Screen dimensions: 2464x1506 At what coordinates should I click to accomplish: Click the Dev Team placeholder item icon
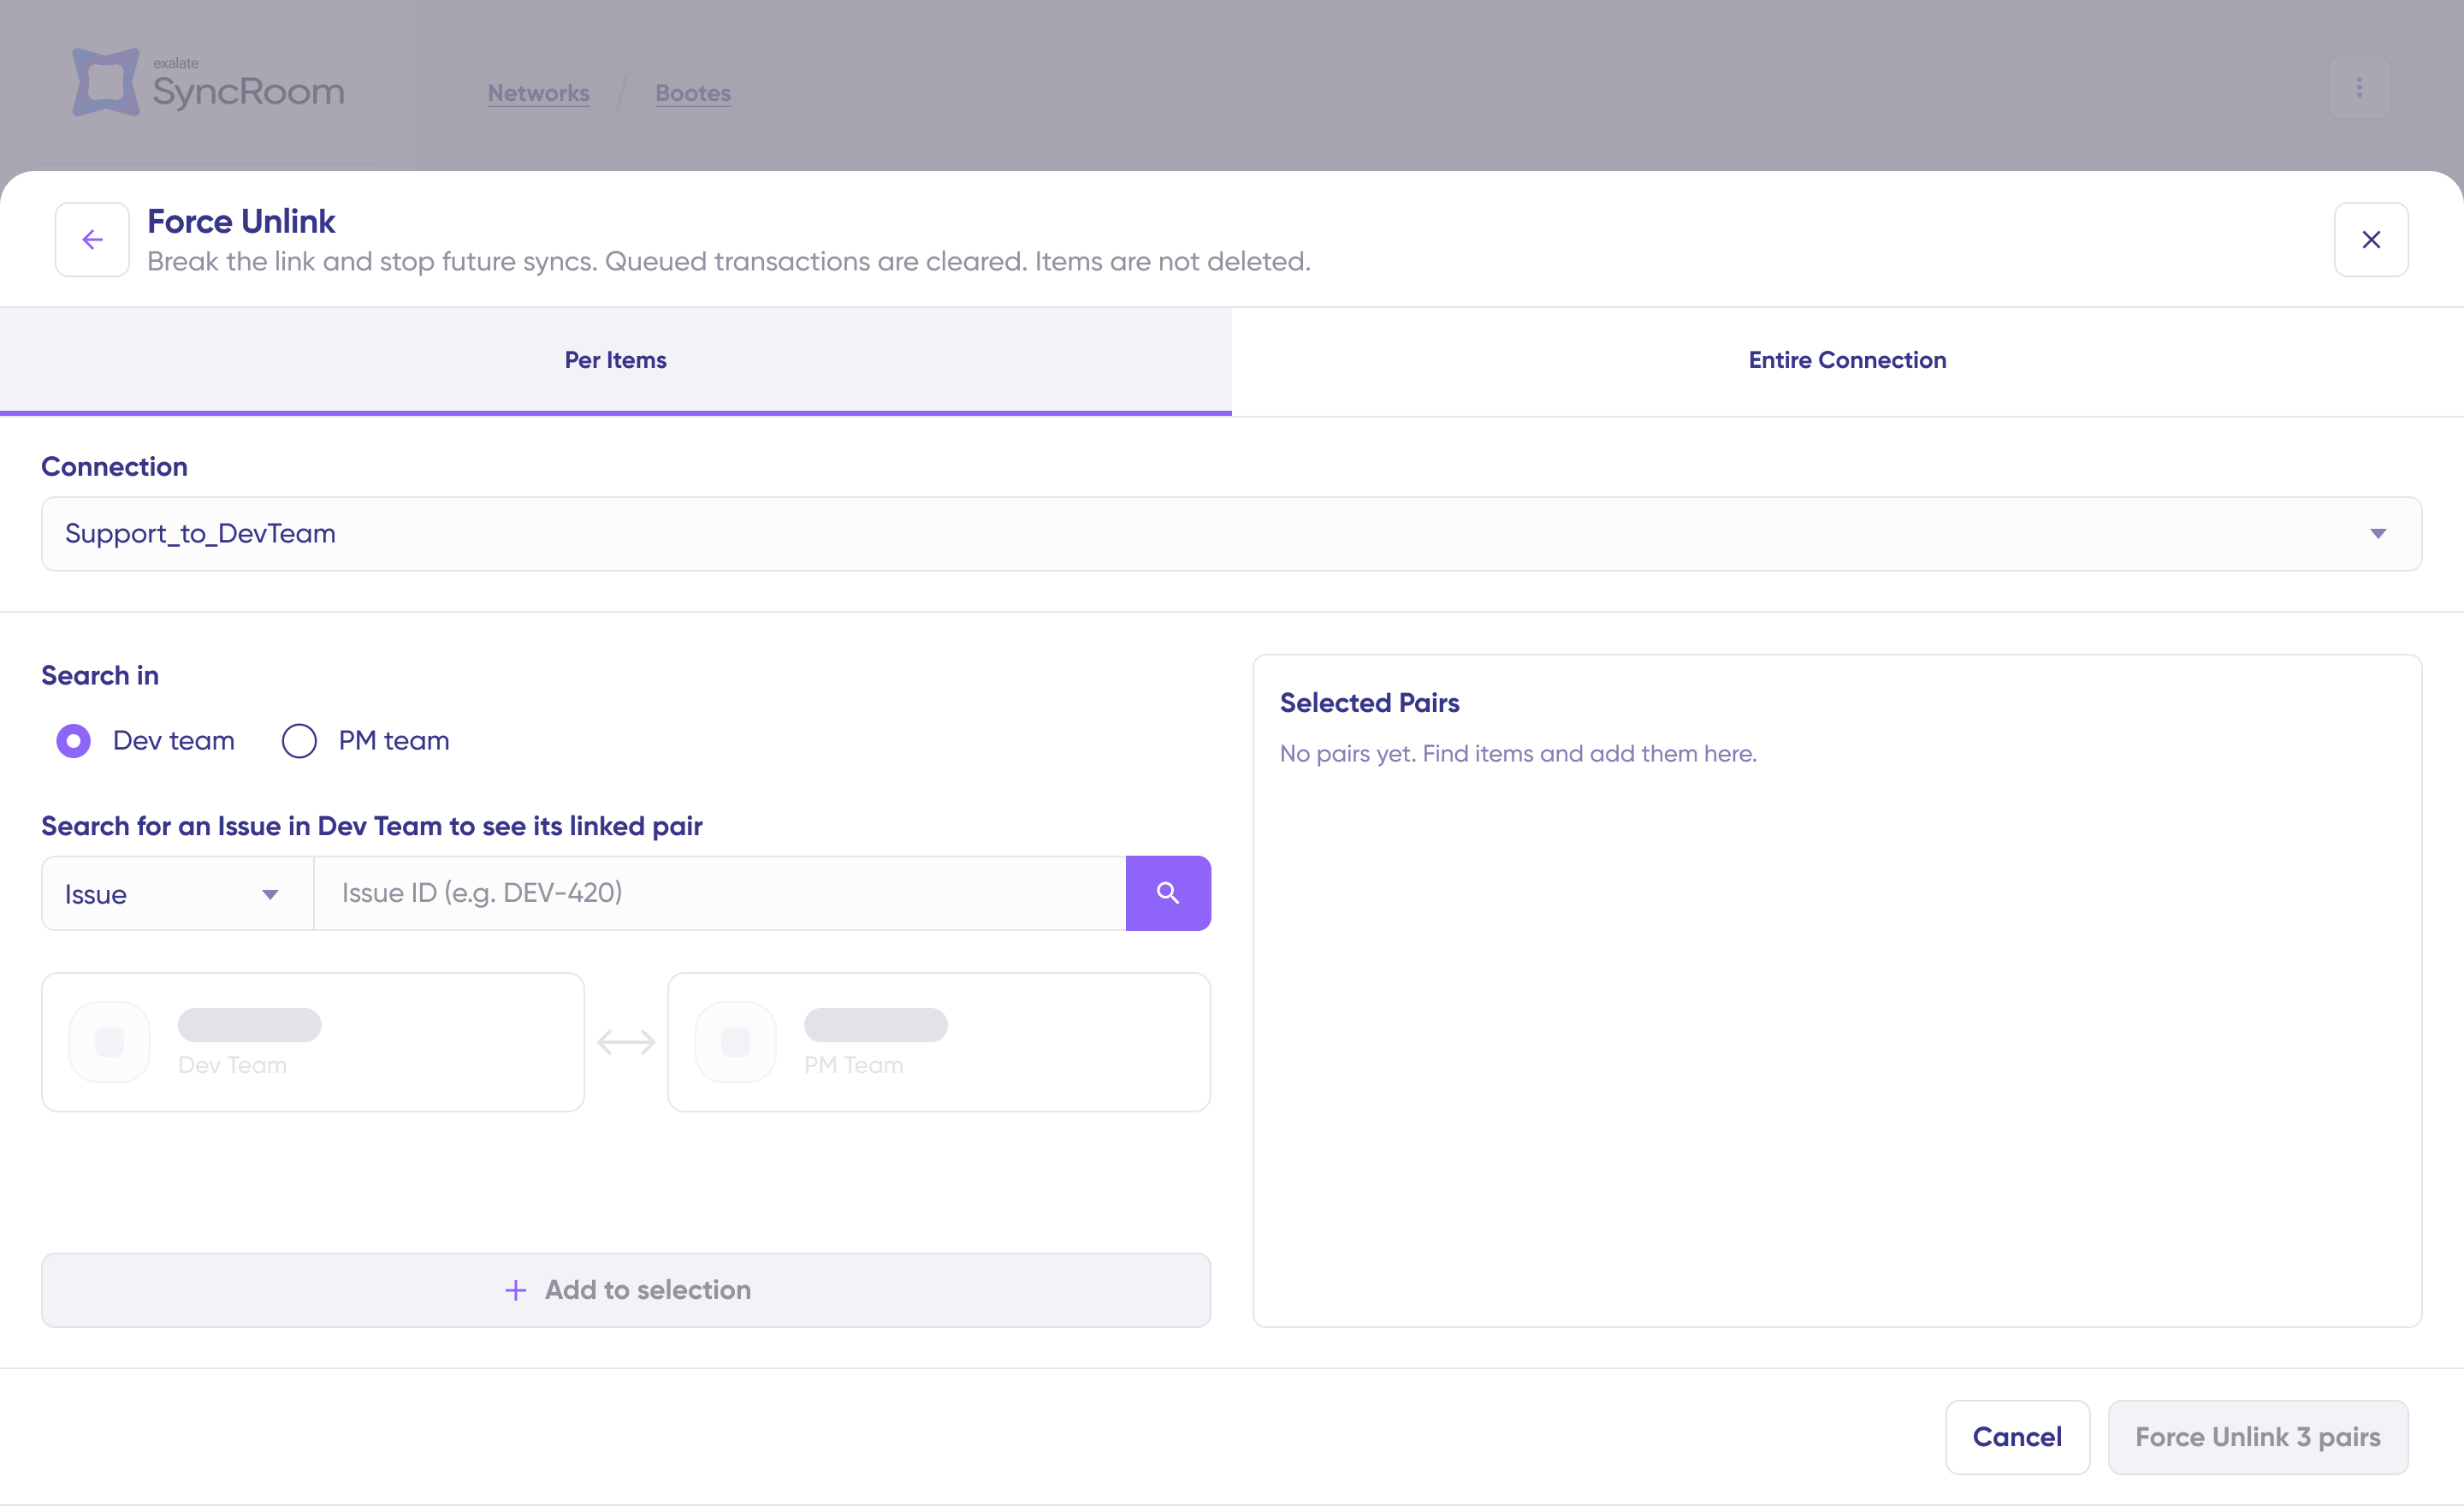[x=109, y=1042]
